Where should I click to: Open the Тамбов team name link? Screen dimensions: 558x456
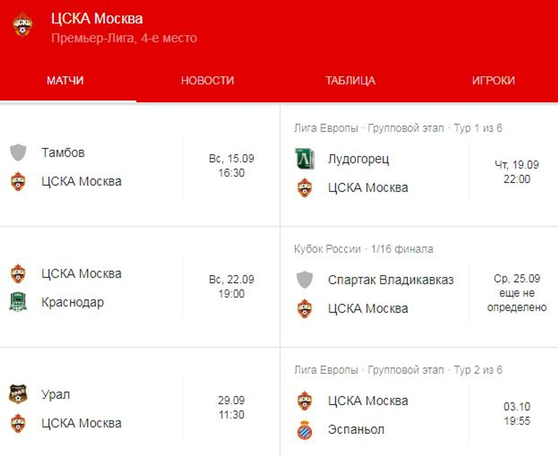point(63,153)
